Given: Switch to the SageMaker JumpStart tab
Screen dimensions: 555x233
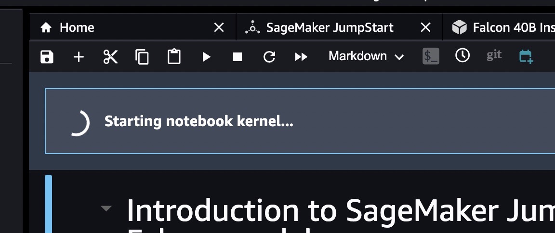Looking at the screenshot, I should [x=340, y=27].
